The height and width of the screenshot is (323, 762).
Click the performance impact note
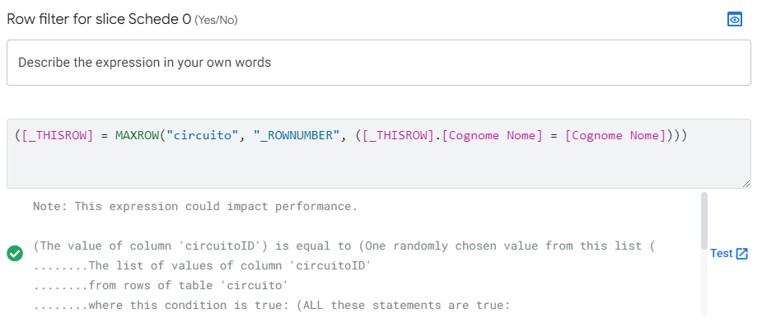point(195,206)
